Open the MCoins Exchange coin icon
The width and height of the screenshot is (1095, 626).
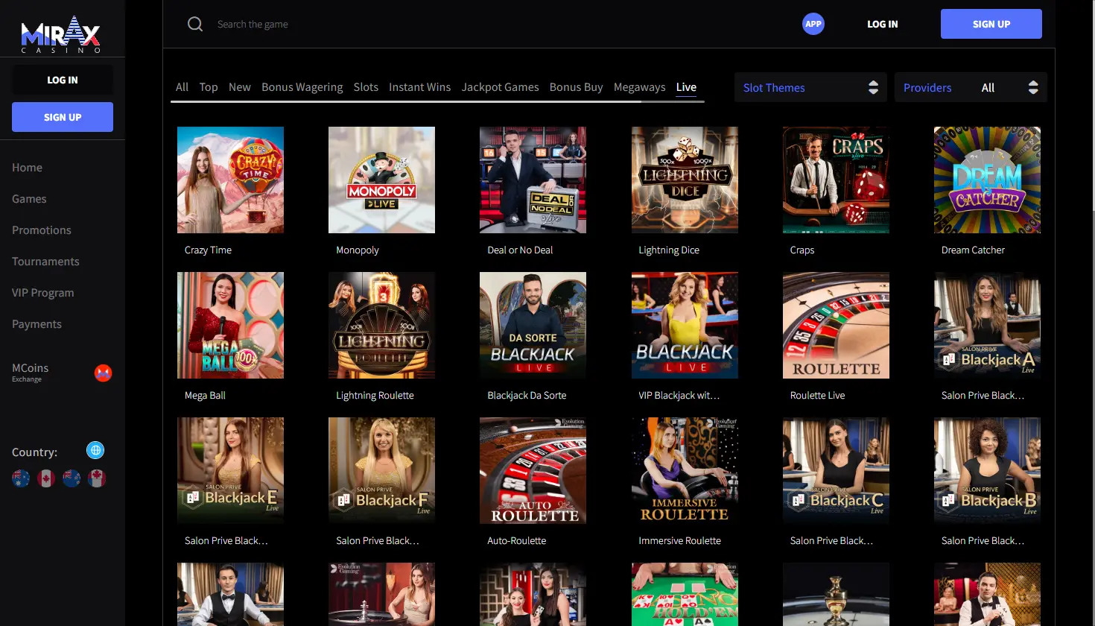104,373
